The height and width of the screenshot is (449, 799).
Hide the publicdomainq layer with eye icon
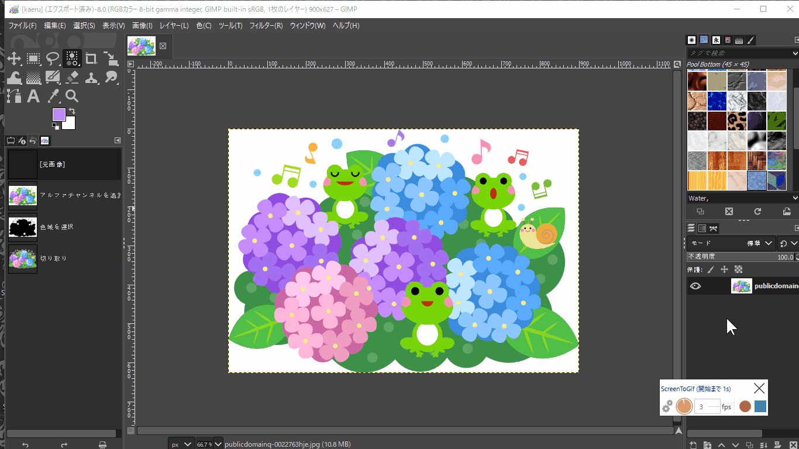[x=695, y=286]
